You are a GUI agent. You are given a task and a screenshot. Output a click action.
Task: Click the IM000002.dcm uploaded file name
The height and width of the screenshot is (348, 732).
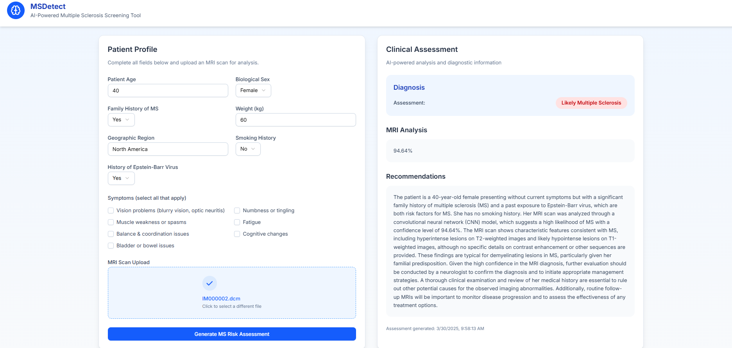pos(221,299)
